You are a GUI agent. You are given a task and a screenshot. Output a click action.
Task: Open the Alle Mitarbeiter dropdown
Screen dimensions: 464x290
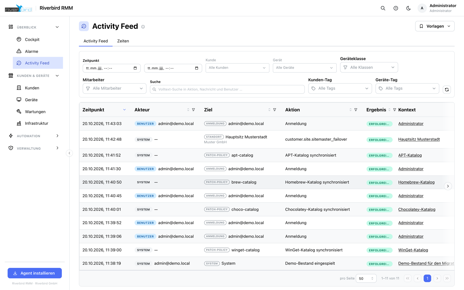114,88
